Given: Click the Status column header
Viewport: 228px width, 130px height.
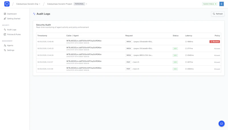Looking at the screenshot, I should 176,35.
